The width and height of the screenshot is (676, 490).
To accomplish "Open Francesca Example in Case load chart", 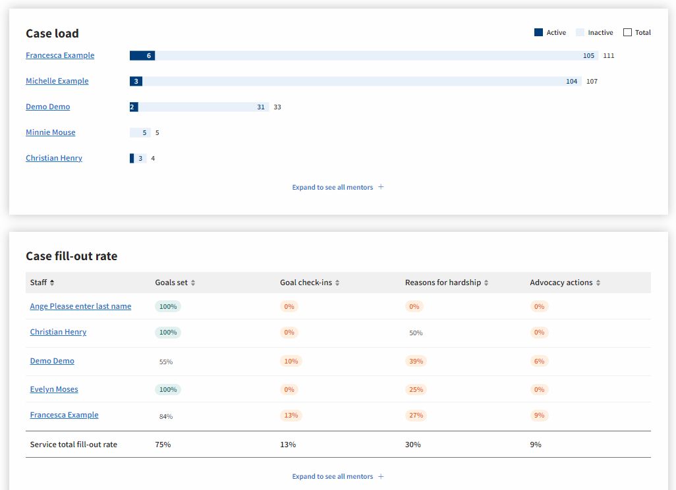I will point(60,55).
